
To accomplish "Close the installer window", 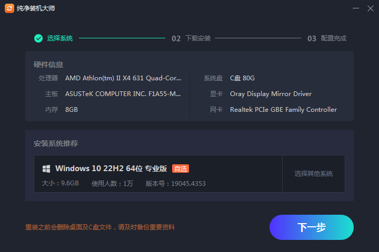I will (x=370, y=8).
